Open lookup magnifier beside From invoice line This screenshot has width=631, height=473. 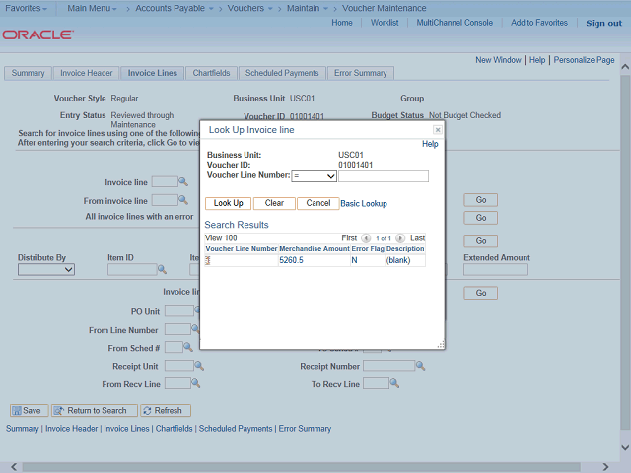coord(183,200)
